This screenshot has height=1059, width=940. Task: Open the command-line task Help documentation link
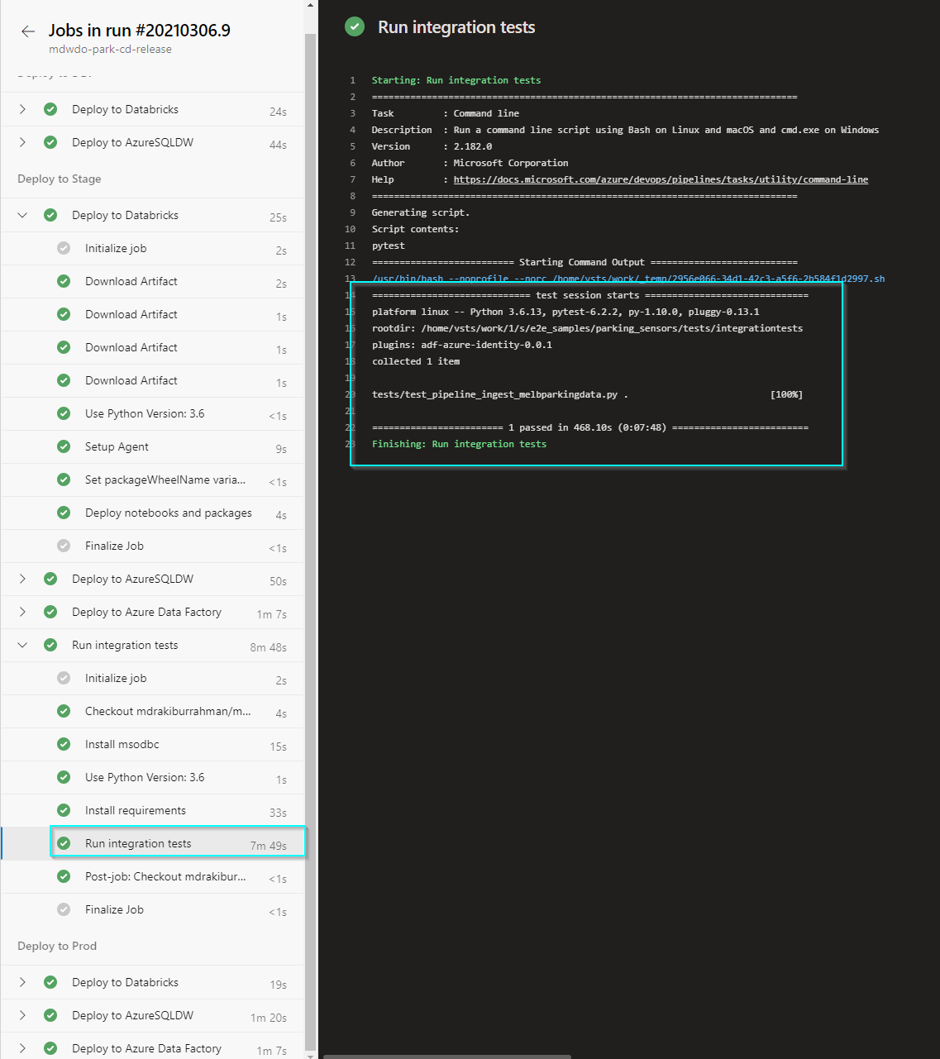pos(660,179)
